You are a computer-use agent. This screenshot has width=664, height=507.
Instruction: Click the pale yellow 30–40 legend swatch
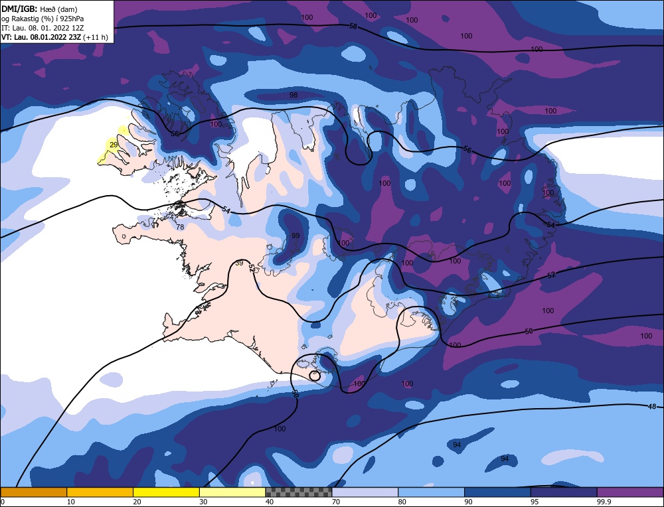coord(232,492)
